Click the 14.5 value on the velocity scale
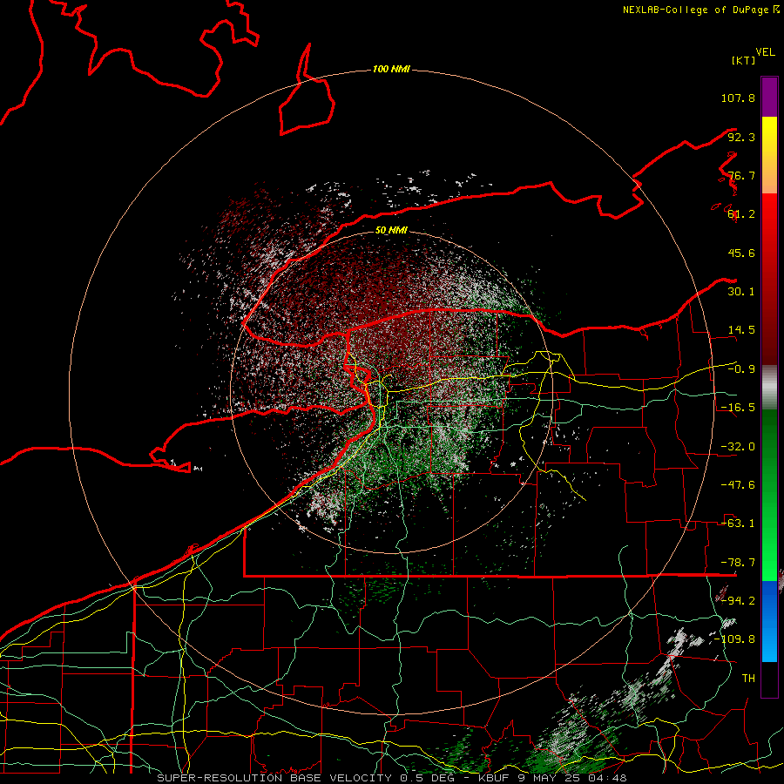The height and width of the screenshot is (784, 784). [741, 330]
